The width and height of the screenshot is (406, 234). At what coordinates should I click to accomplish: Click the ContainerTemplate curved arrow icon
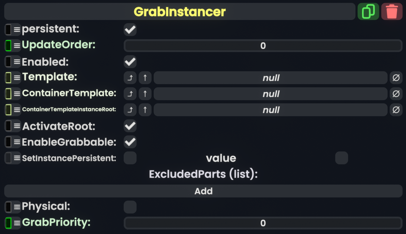tap(130, 94)
